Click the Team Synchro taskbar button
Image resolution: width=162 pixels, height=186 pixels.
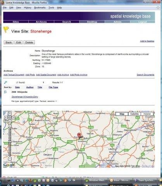tap(145, 180)
